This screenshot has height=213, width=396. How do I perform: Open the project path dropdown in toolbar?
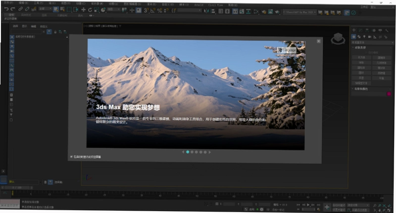click(x=299, y=12)
